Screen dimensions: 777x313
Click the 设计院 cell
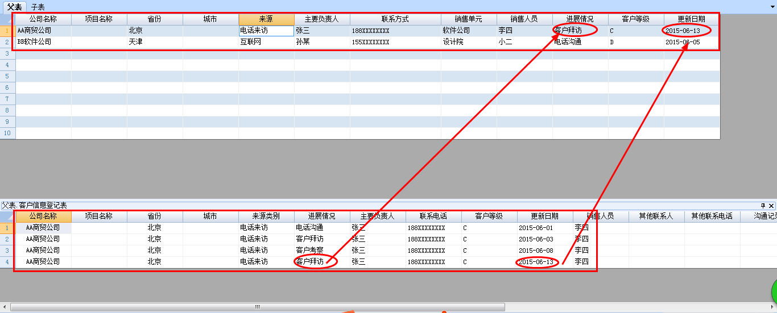click(x=469, y=42)
